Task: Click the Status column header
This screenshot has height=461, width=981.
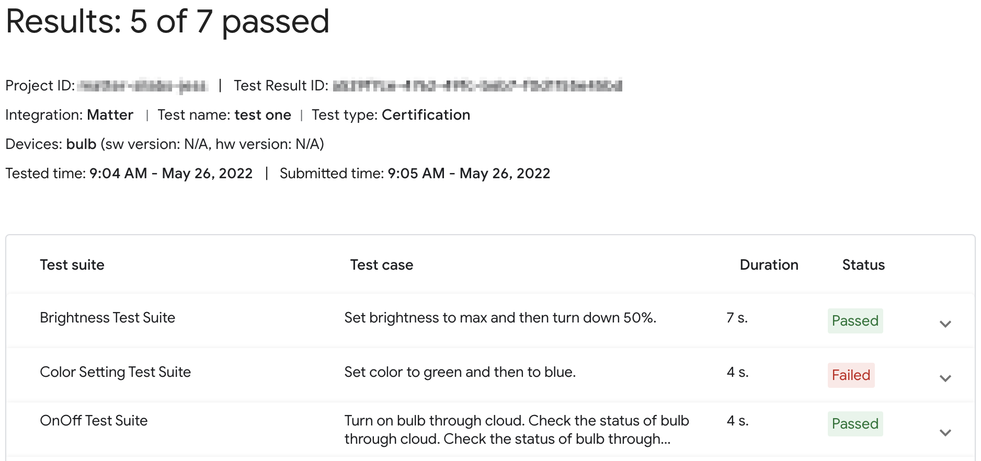Action: [x=863, y=264]
